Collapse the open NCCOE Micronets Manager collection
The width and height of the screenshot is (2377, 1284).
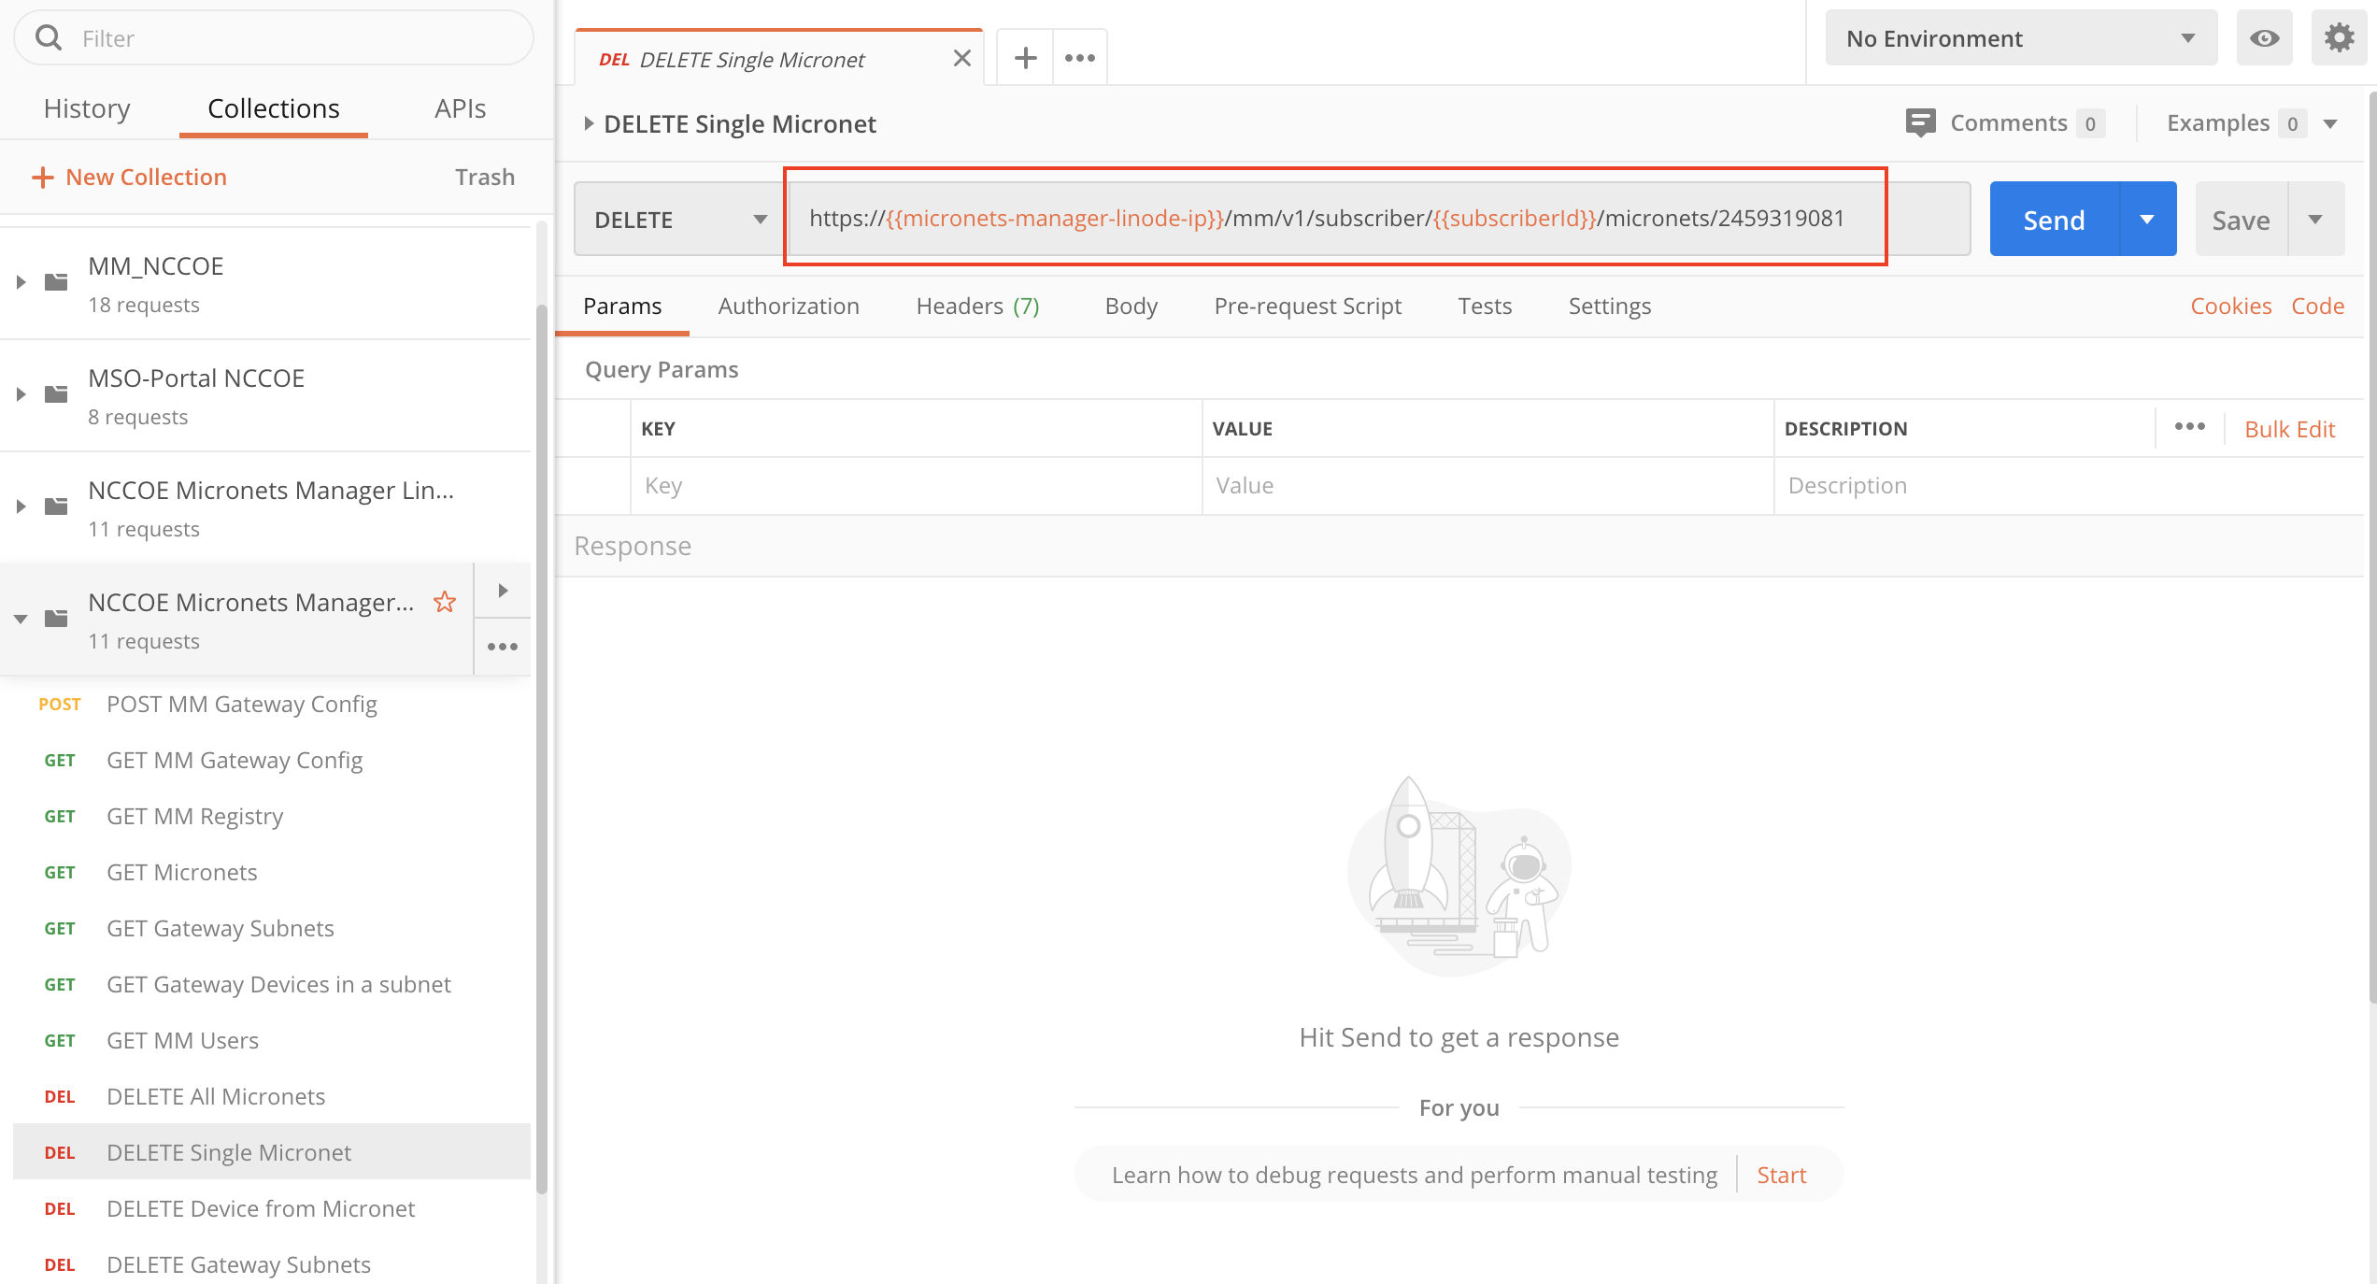click(x=21, y=618)
